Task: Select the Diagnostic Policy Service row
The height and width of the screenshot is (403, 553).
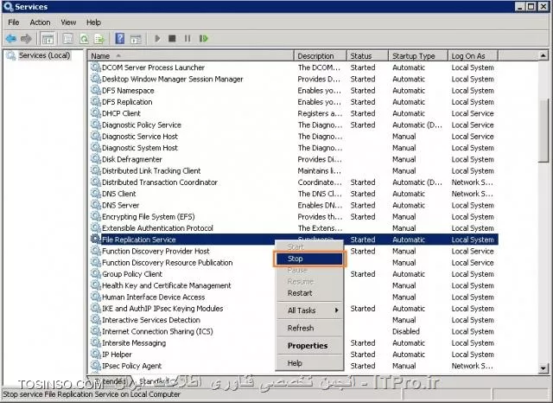Action: tap(293, 125)
